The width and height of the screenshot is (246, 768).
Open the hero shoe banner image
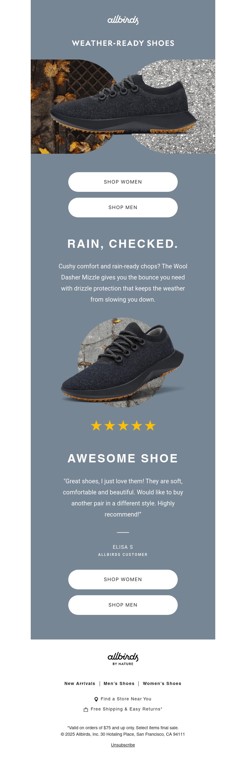pos(123,106)
